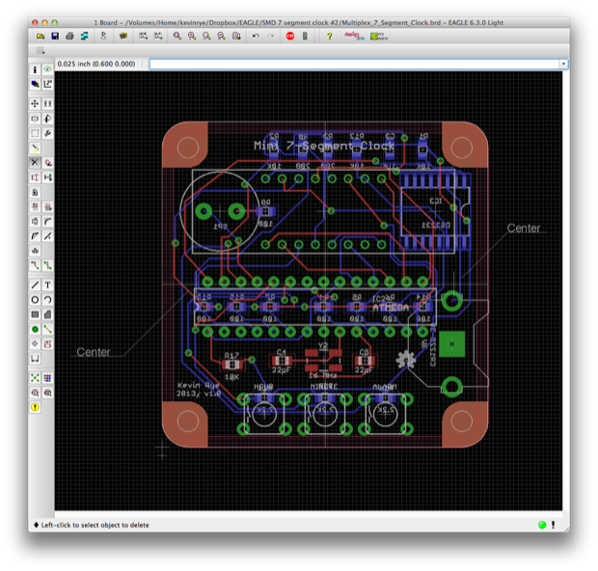Select the zoom-to-area tool

tap(236, 37)
